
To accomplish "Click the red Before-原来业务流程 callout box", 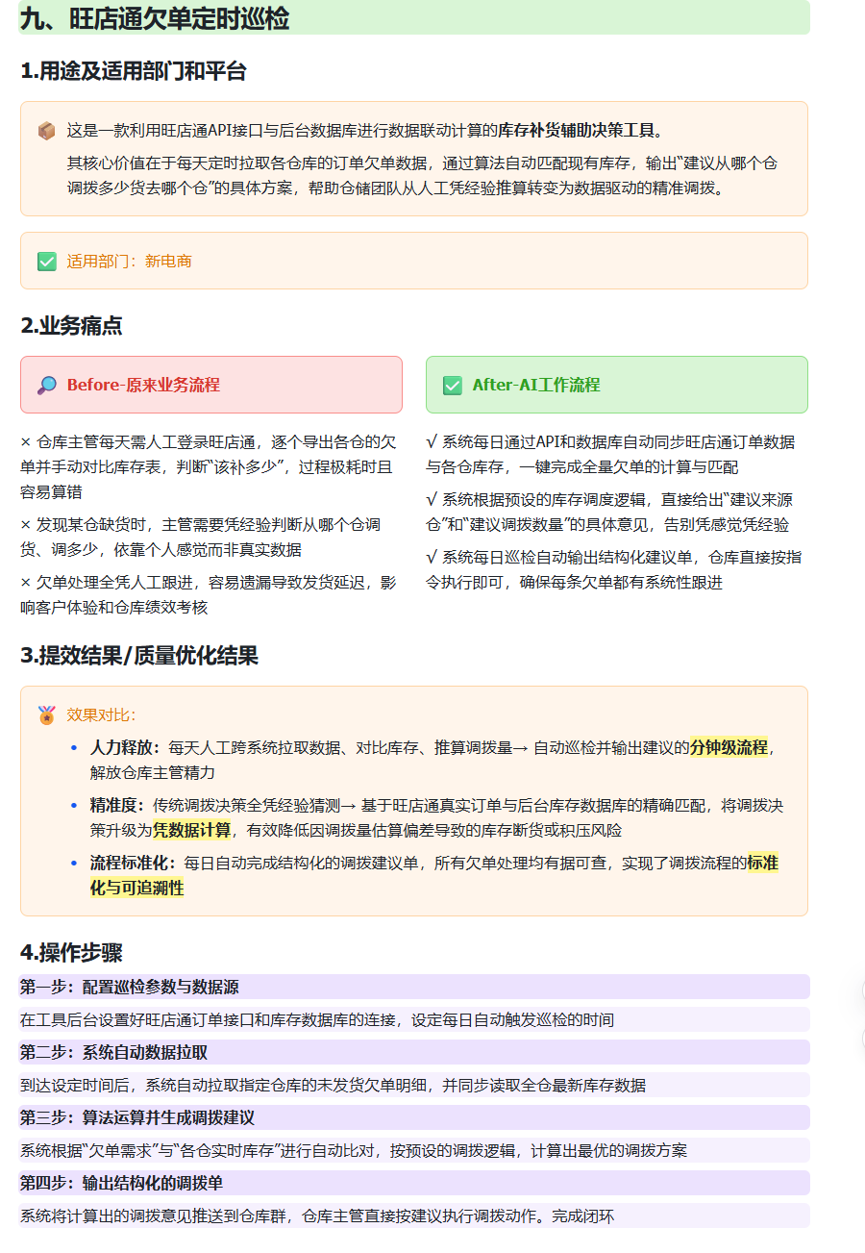I will [x=211, y=385].
